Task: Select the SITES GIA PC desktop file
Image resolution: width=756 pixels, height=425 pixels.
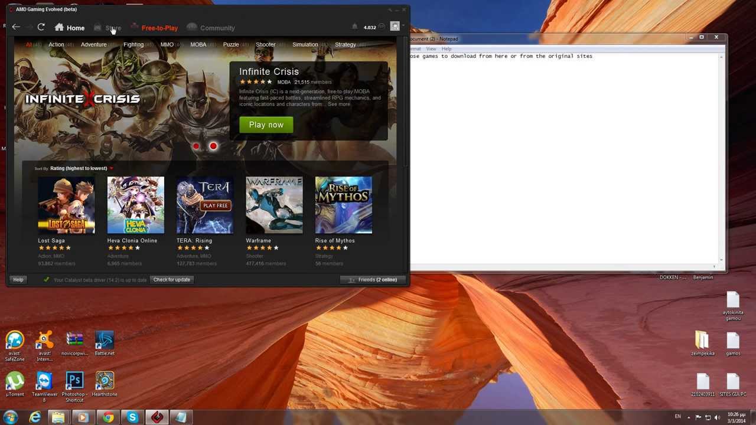Action: point(733,385)
